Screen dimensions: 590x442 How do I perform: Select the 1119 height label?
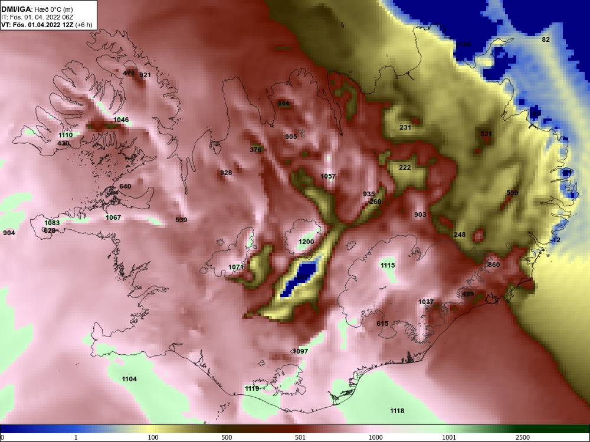[x=252, y=388]
